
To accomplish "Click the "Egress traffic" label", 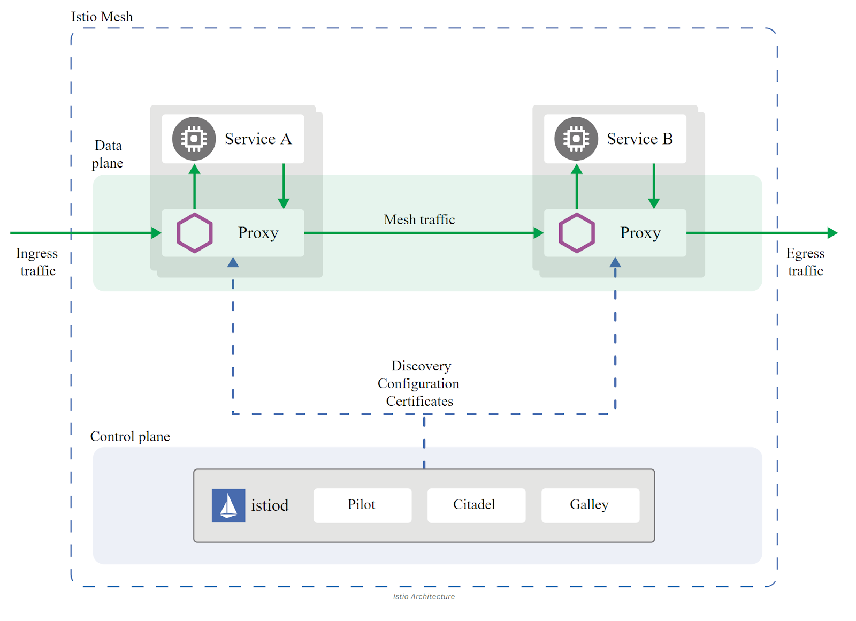I will click(805, 262).
